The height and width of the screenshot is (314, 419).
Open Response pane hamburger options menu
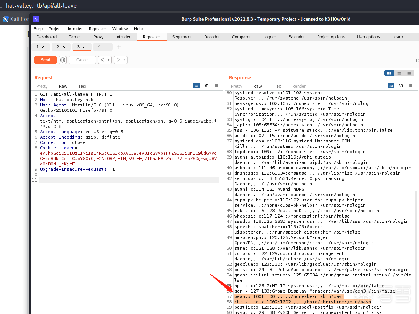411,85
